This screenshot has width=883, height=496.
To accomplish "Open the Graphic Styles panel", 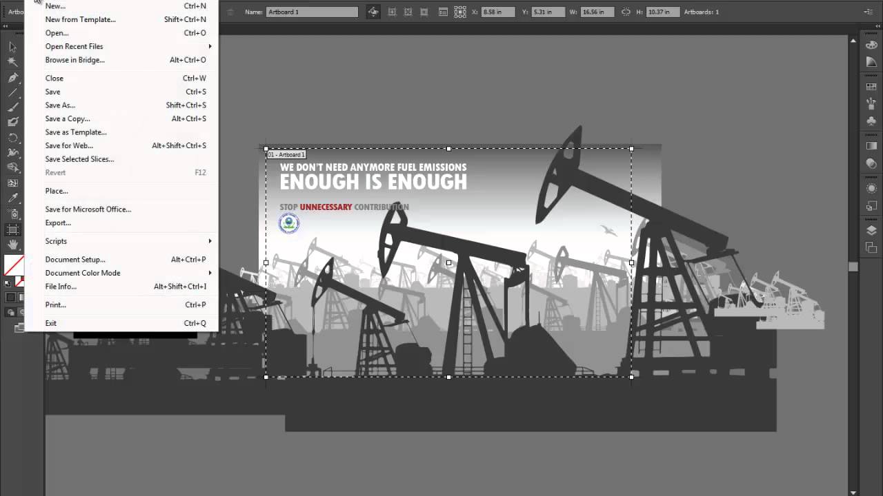I will (x=871, y=206).
